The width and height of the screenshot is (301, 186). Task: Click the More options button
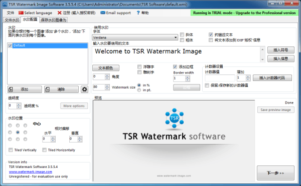pyautogui.click(x=74, y=106)
